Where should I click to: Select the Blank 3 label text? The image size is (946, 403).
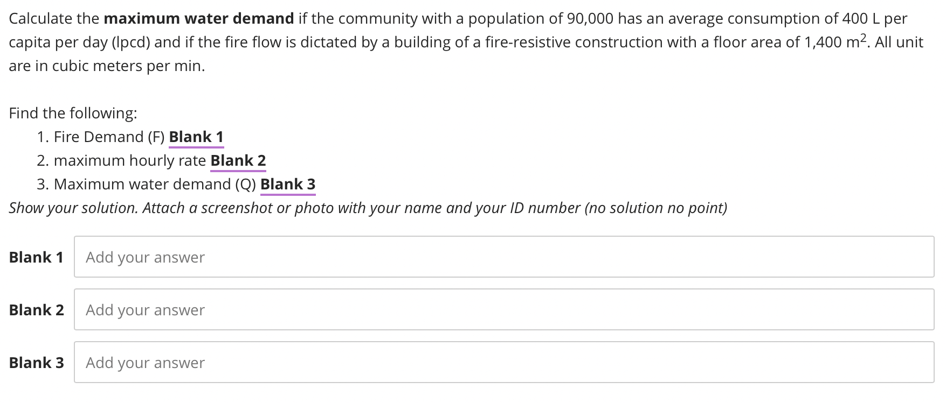36,363
